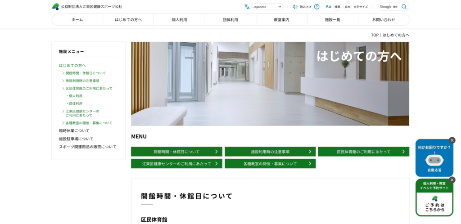461x224 pixels.
Task: Open the 自動応答 chatbot robot icon
Action: 434,160
